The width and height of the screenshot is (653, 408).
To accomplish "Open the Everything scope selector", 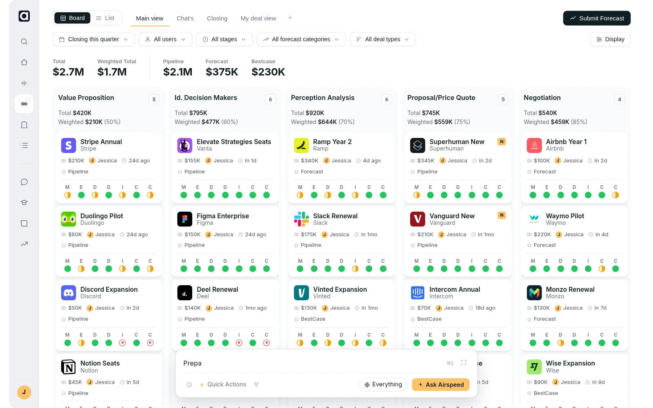I will (383, 384).
